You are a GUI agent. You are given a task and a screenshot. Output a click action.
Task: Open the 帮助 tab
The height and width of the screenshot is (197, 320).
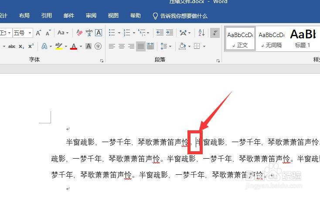(x=136, y=16)
